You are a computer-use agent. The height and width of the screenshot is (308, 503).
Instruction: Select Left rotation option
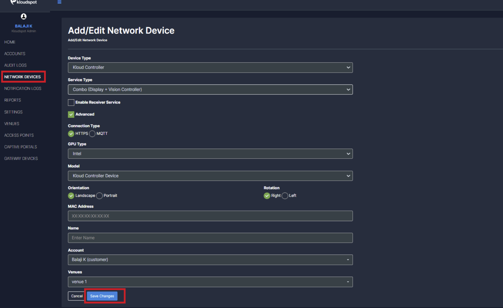click(x=285, y=196)
